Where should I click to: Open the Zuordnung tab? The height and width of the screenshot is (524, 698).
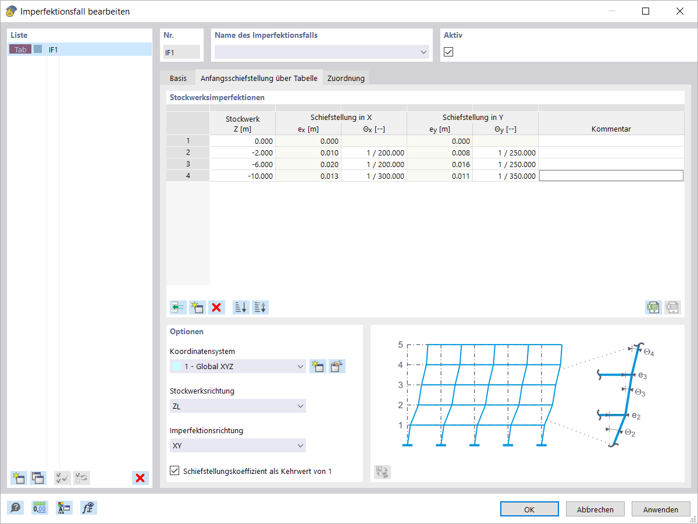[x=346, y=78]
